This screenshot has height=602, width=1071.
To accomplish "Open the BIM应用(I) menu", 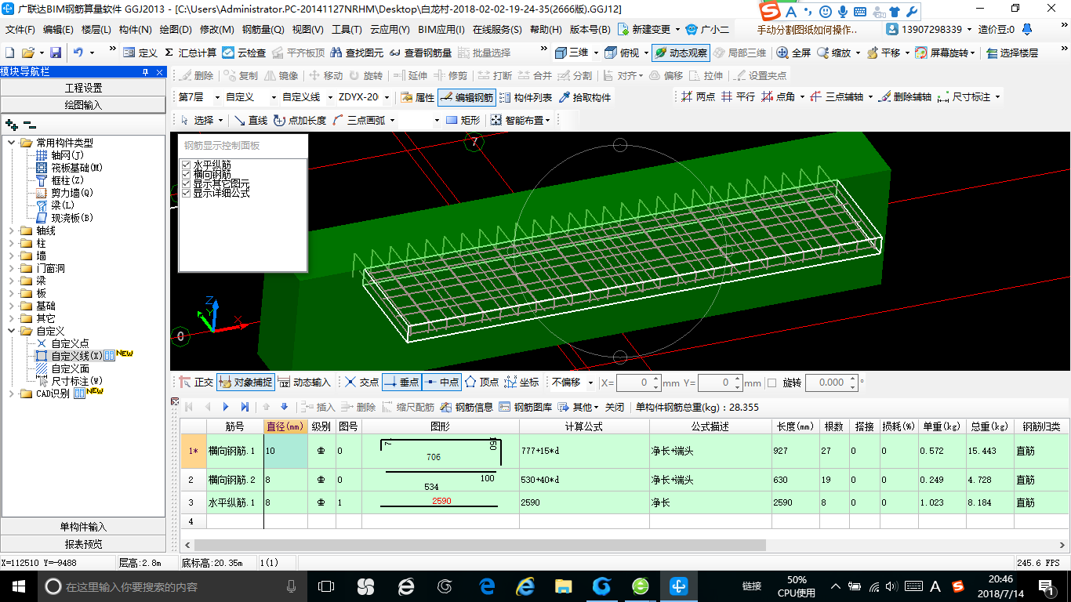I will [441, 30].
